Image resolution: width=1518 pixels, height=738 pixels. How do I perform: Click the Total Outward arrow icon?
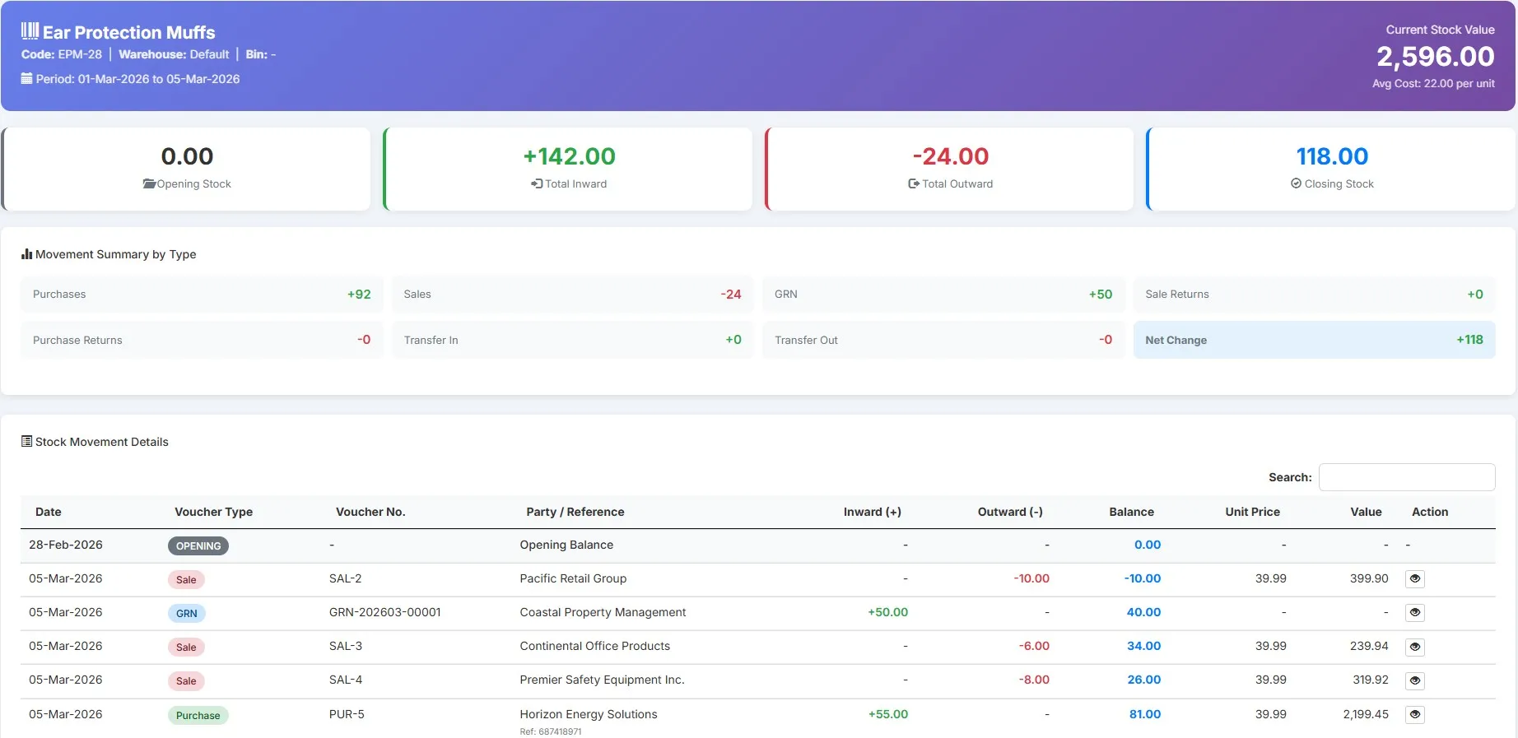click(913, 184)
